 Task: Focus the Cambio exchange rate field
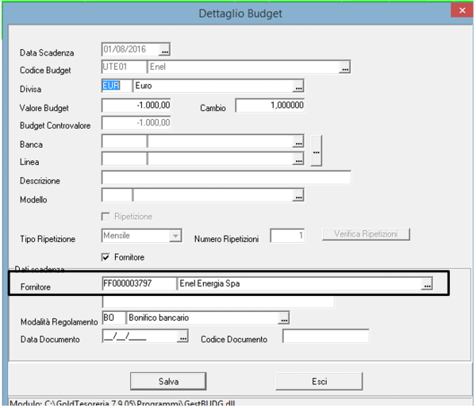pos(270,106)
